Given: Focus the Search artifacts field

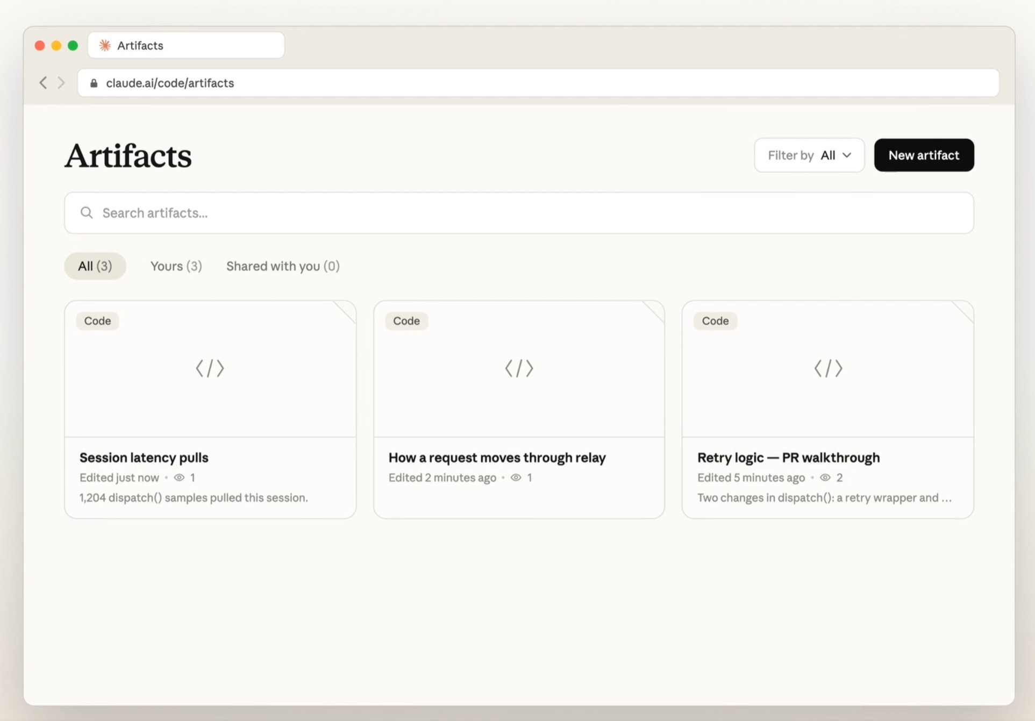Looking at the screenshot, I should tap(519, 213).
